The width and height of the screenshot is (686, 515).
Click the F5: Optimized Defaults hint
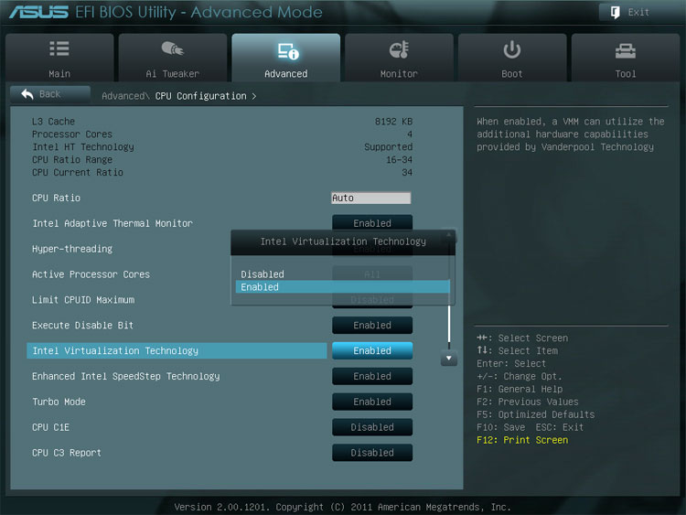pos(535,414)
